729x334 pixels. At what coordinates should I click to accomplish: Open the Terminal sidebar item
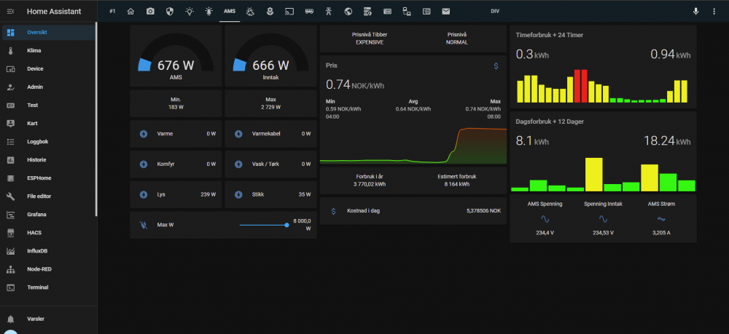click(x=38, y=287)
